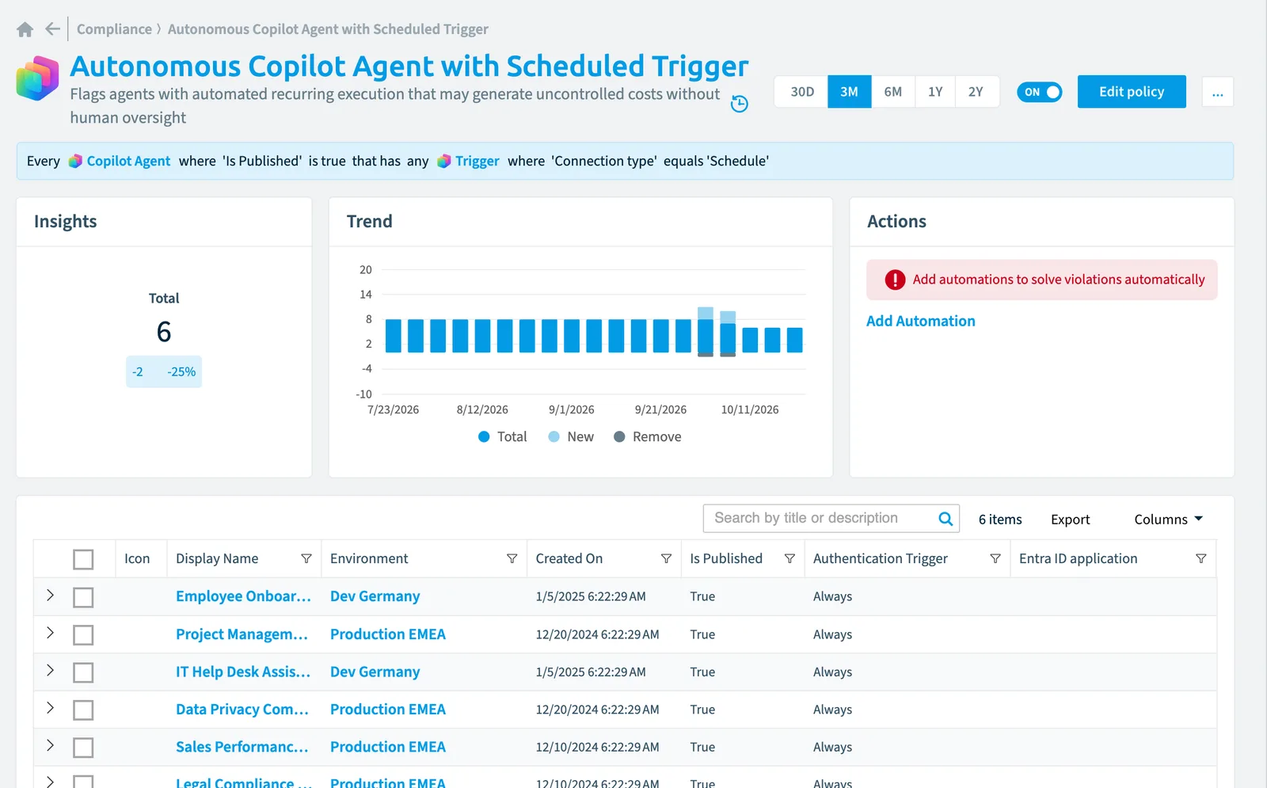
Task: Open the Columns dropdown
Action: tap(1169, 520)
